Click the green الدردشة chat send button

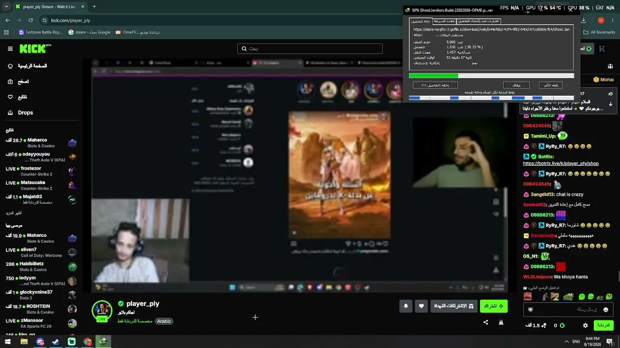(x=604, y=325)
